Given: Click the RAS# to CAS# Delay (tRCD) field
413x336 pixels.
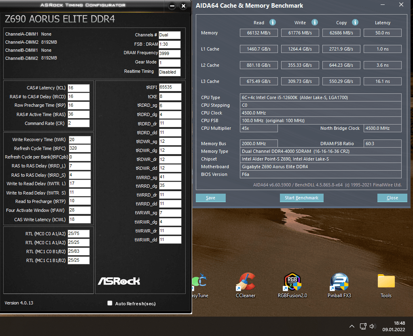Looking at the screenshot, I should [x=78, y=97].
